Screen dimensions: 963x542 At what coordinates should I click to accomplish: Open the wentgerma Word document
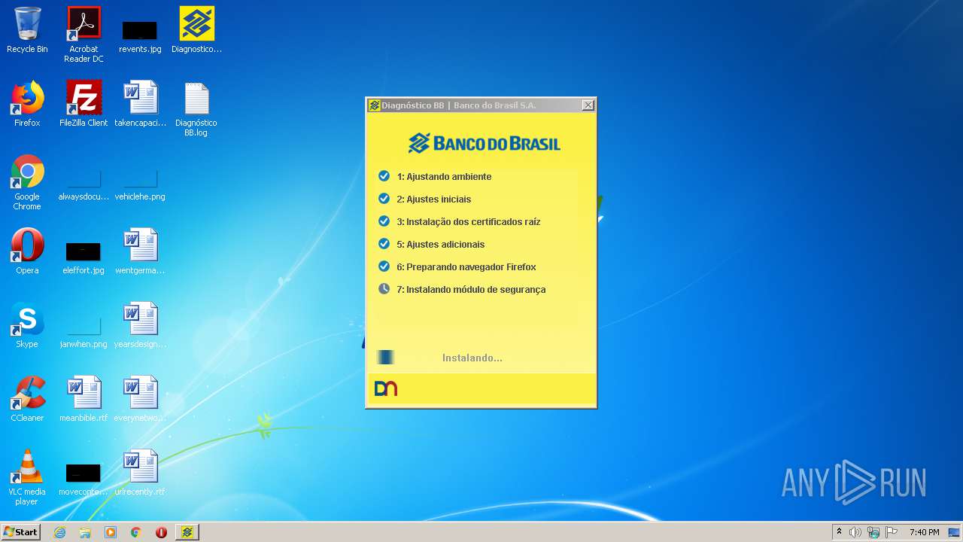140,251
